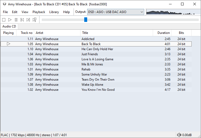Select the track Tears Dry On Their Own
The image size is (201, 138).
click(x=96, y=80)
